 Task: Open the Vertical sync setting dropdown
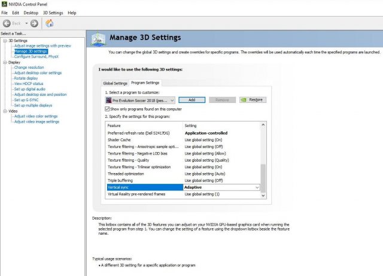click(x=257, y=187)
